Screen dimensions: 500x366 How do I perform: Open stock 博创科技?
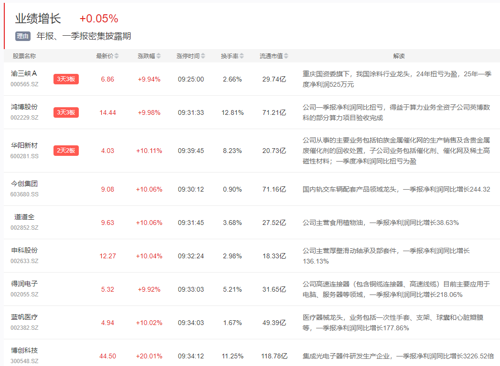click(24, 350)
